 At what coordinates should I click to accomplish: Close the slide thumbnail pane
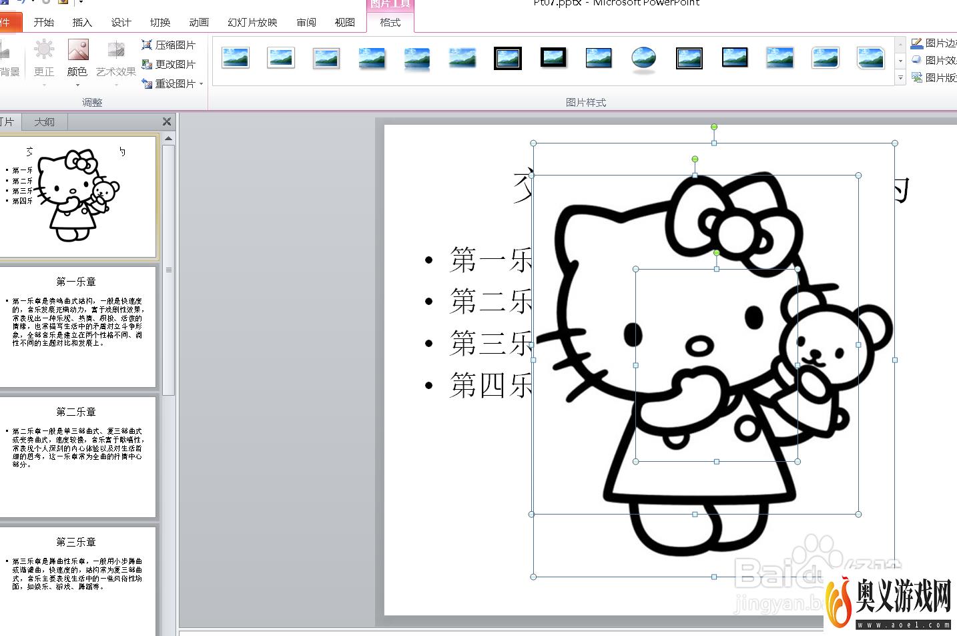(167, 121)
